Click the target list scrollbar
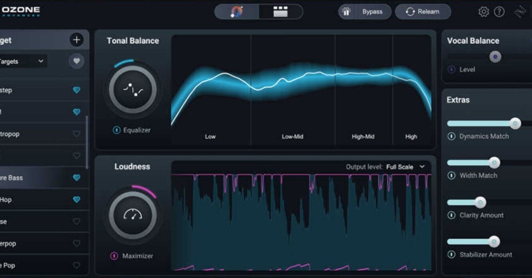 [x=87, y=142]
